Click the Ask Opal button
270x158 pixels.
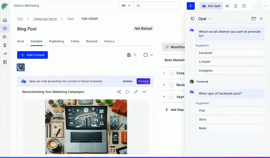click(211, 6)
